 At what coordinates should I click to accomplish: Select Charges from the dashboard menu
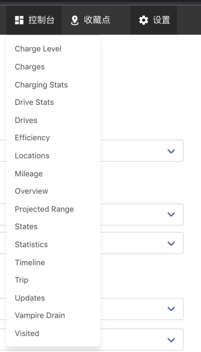pyautogui.click(x=30, y=67)
